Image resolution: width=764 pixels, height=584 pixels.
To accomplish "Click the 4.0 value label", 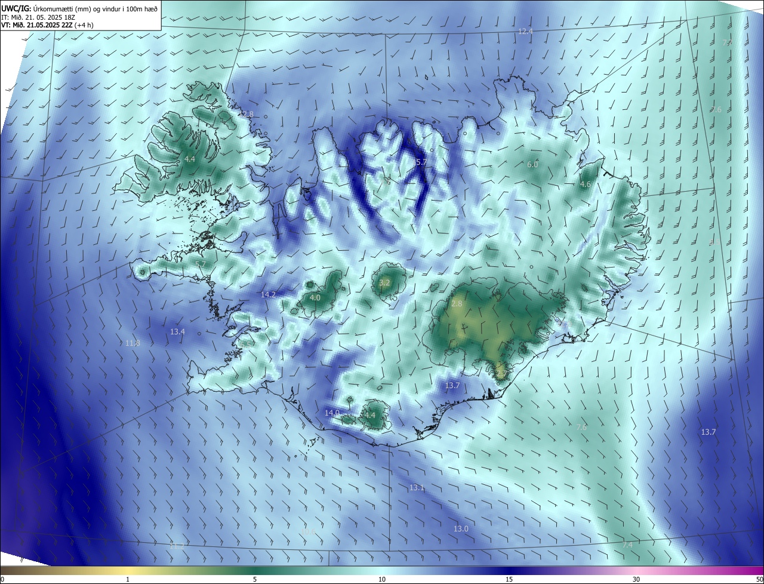I will pyautogui.click(x=315, y=297).
